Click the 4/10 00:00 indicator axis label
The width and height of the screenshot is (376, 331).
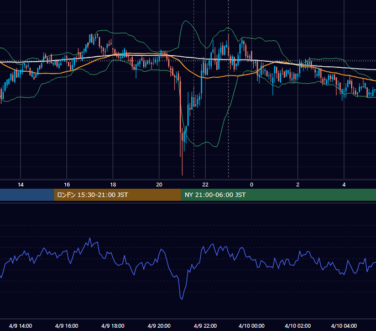tap(252, 325)
